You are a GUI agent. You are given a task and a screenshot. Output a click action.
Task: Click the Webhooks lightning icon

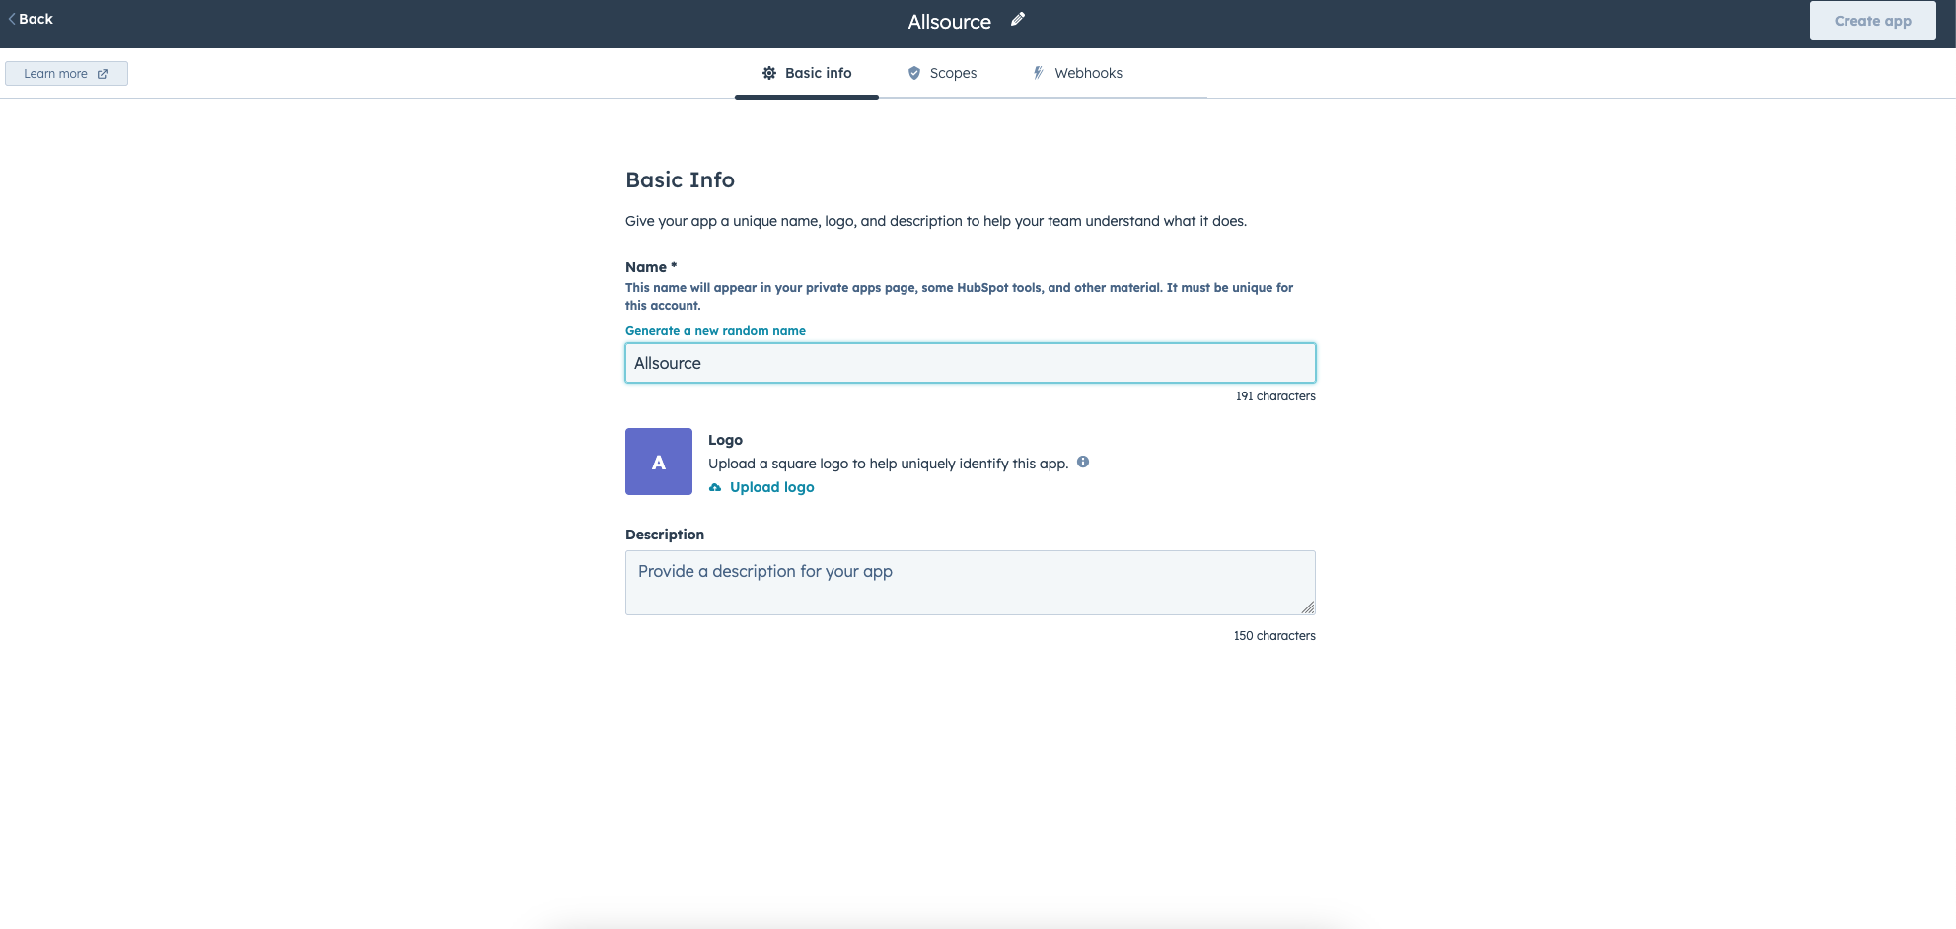pyautogui.click(x=1039, y=73)
